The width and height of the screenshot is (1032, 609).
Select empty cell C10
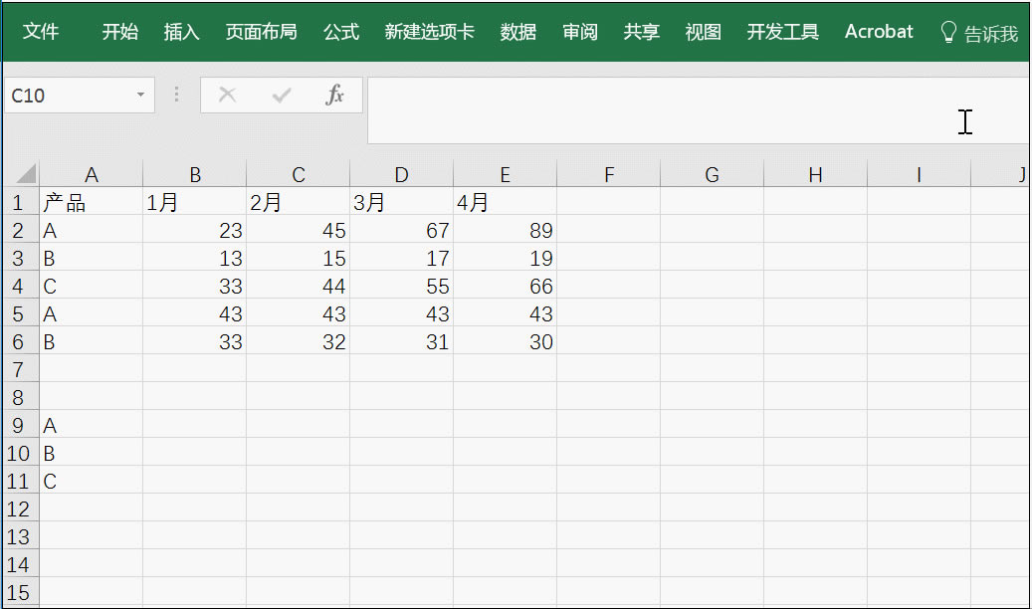[299, 453]
